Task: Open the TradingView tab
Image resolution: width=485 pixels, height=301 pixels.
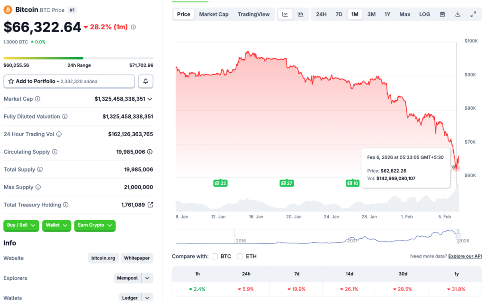Action: (x=253, y=14)
